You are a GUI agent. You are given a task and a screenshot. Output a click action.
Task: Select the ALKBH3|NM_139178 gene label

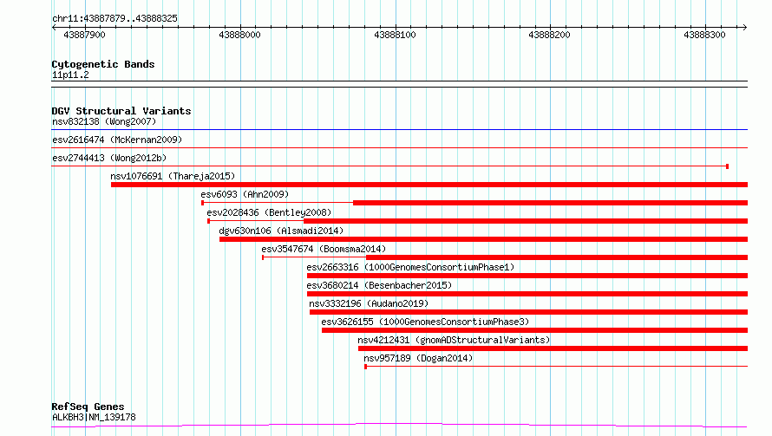click(x=94, y=417)
